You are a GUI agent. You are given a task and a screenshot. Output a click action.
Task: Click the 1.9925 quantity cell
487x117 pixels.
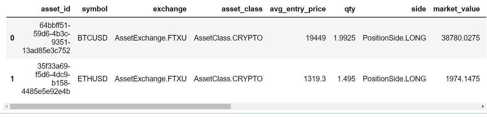click(x=344, y=38)
